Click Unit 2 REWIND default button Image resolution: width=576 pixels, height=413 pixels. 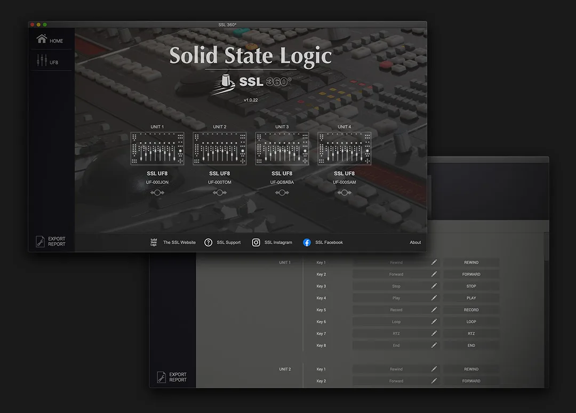(471, 369)
